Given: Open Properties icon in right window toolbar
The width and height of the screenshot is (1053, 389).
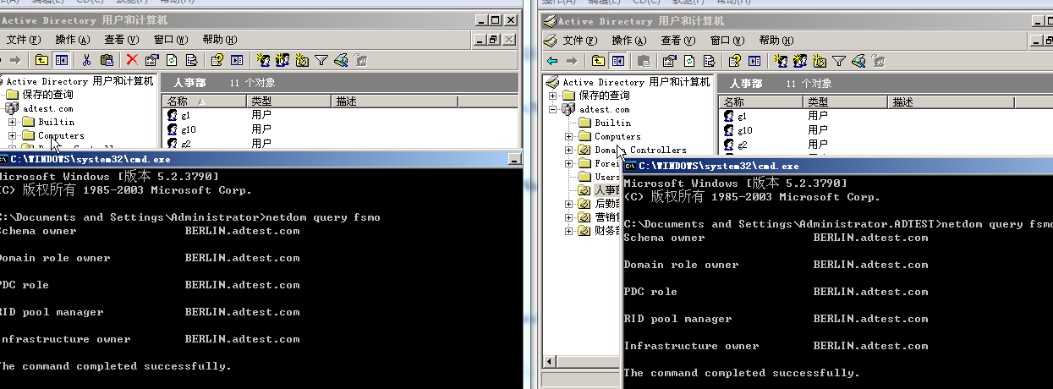Looking at the screenshot, I should coord(669,61).
